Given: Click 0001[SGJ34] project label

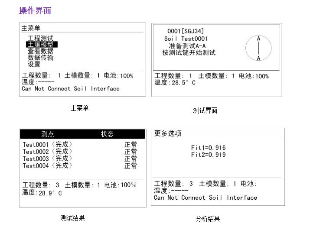Looking at the screenshot, I should pos(186,31).
